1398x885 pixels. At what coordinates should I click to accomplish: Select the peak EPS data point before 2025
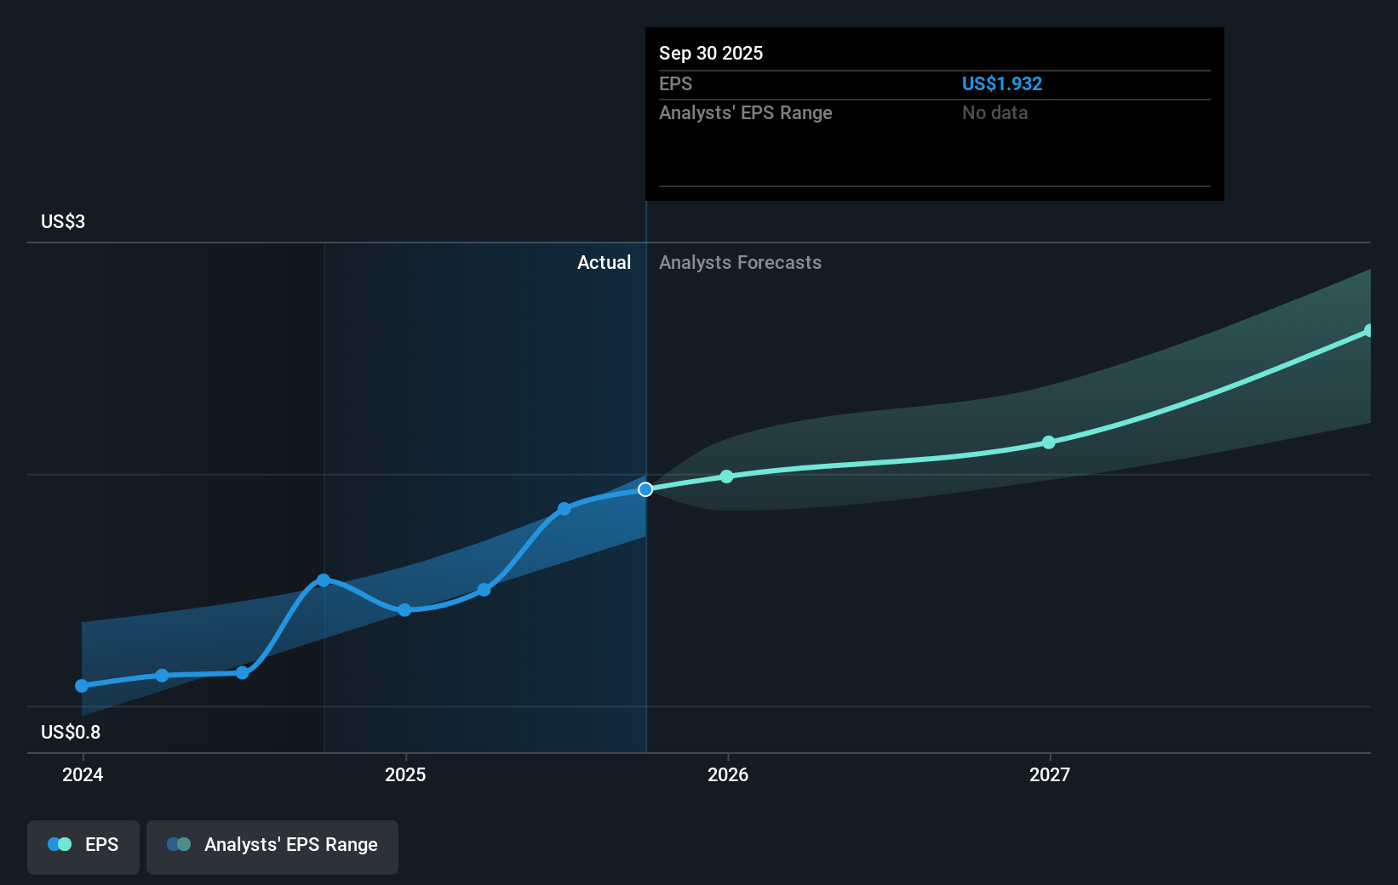(x=324, y=580)
